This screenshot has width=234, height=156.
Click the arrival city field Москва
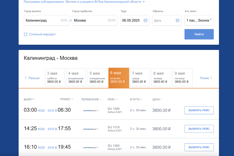pos(90,20)
